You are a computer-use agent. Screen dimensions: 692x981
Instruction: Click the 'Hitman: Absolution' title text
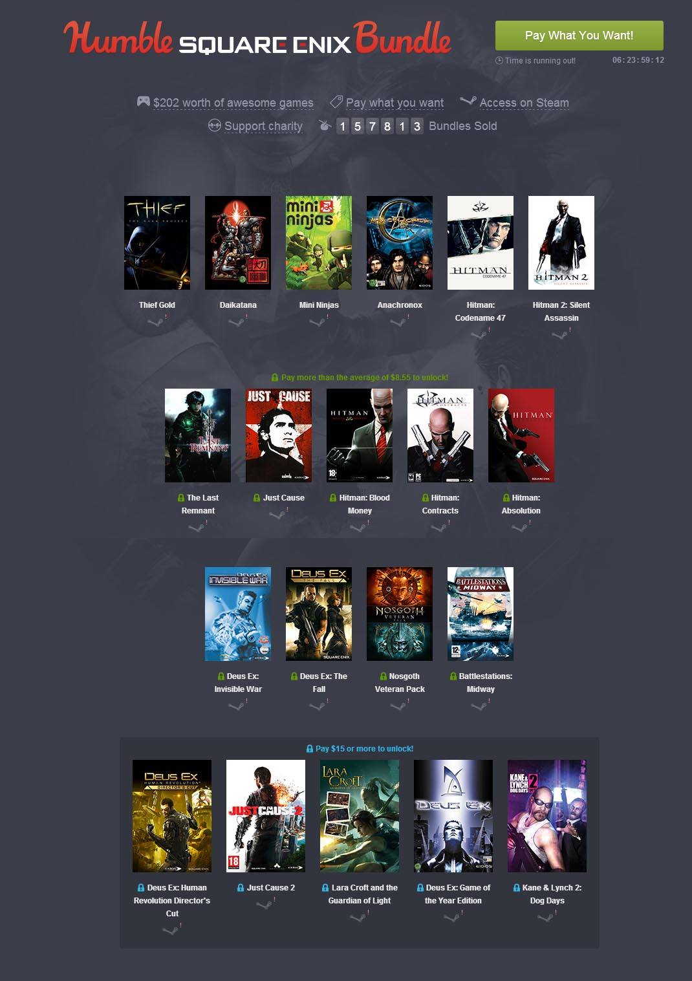tap(521, 504)
